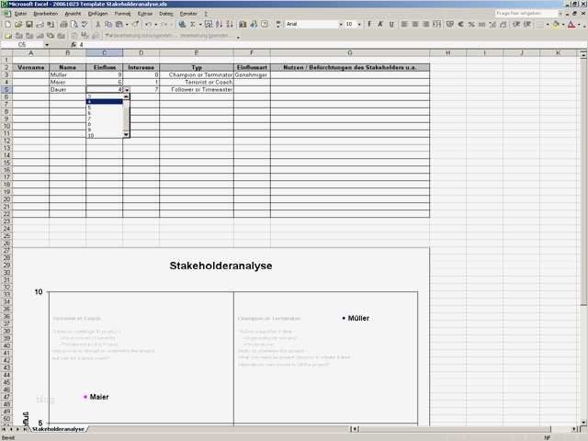The width and height of the screenshot is (588, 441).
Task: Choose value 7 in the dropdown list
Action: (x=105, y=119)
